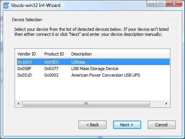Click vendor ID 0x051D cell

pyautogui.click(x=25, y=75)
